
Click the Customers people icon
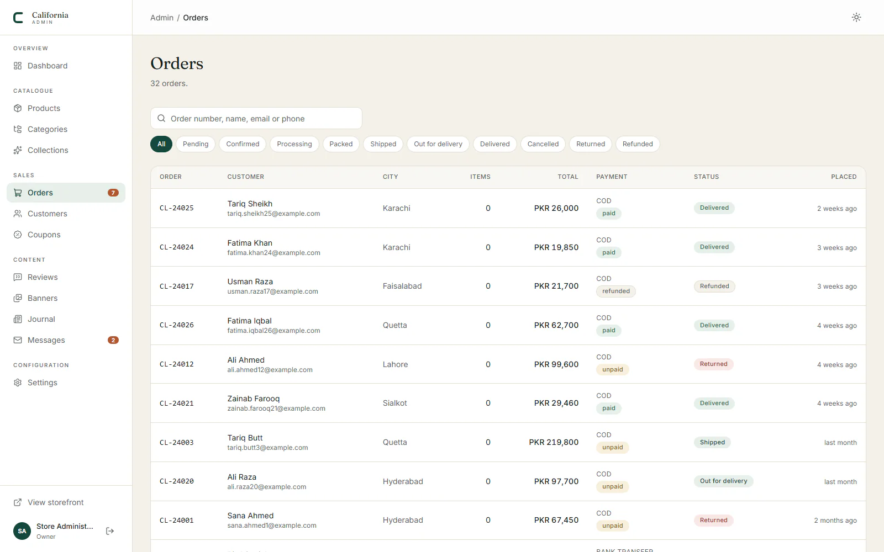18,214
